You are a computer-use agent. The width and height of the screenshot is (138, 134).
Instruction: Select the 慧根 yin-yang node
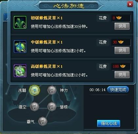[x=52, y=106]
